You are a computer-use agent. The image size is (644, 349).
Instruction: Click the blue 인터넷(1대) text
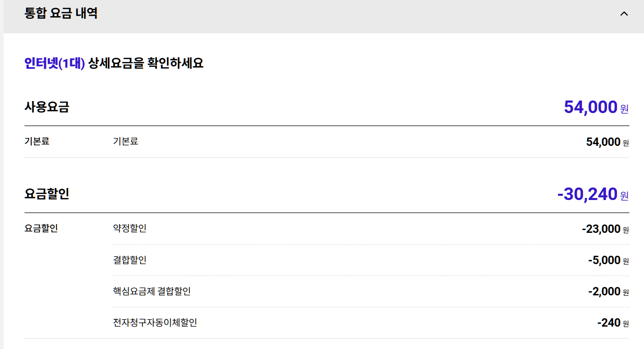[x=54, y=64]
